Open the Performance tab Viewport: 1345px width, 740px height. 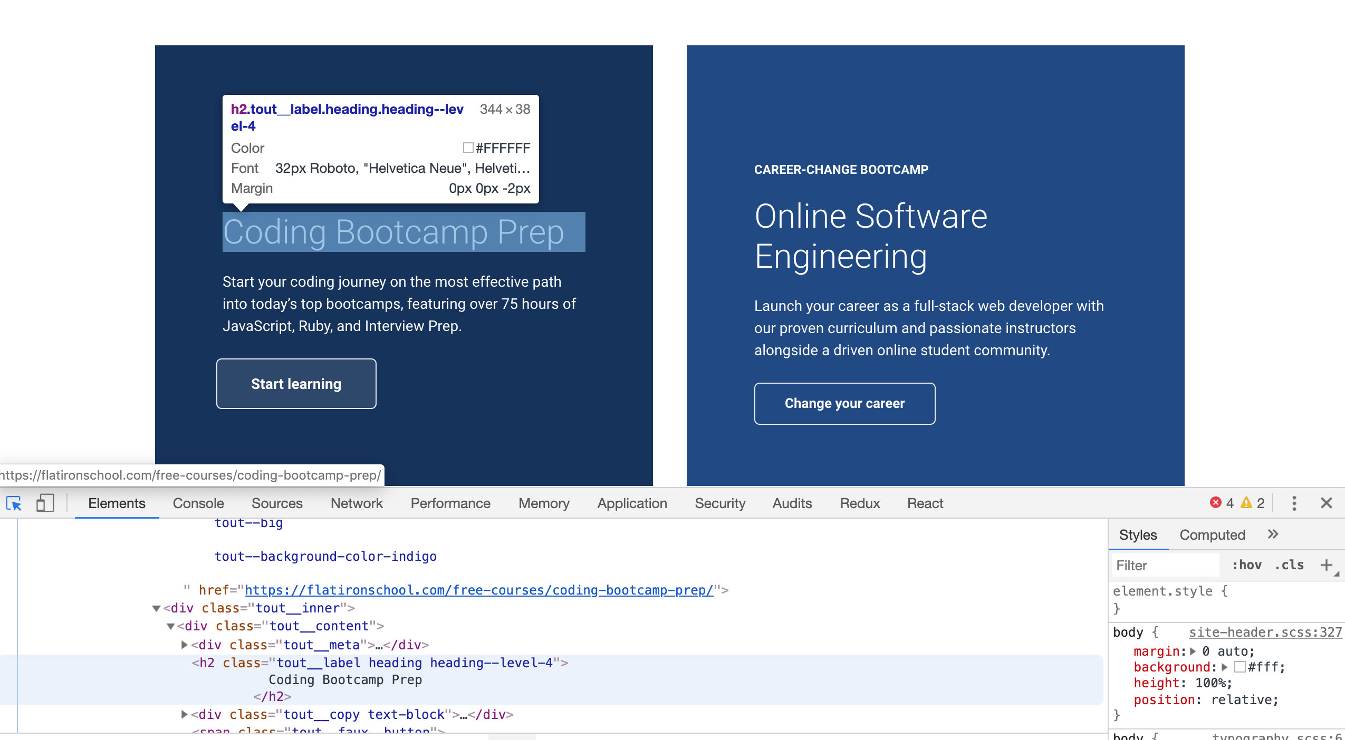point(450,503)
